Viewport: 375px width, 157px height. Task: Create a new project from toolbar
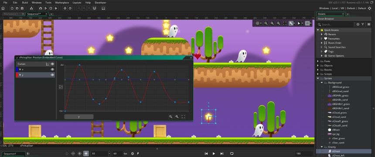click(x=12, y=8)
